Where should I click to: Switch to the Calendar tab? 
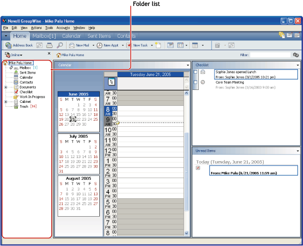point(72,36)
